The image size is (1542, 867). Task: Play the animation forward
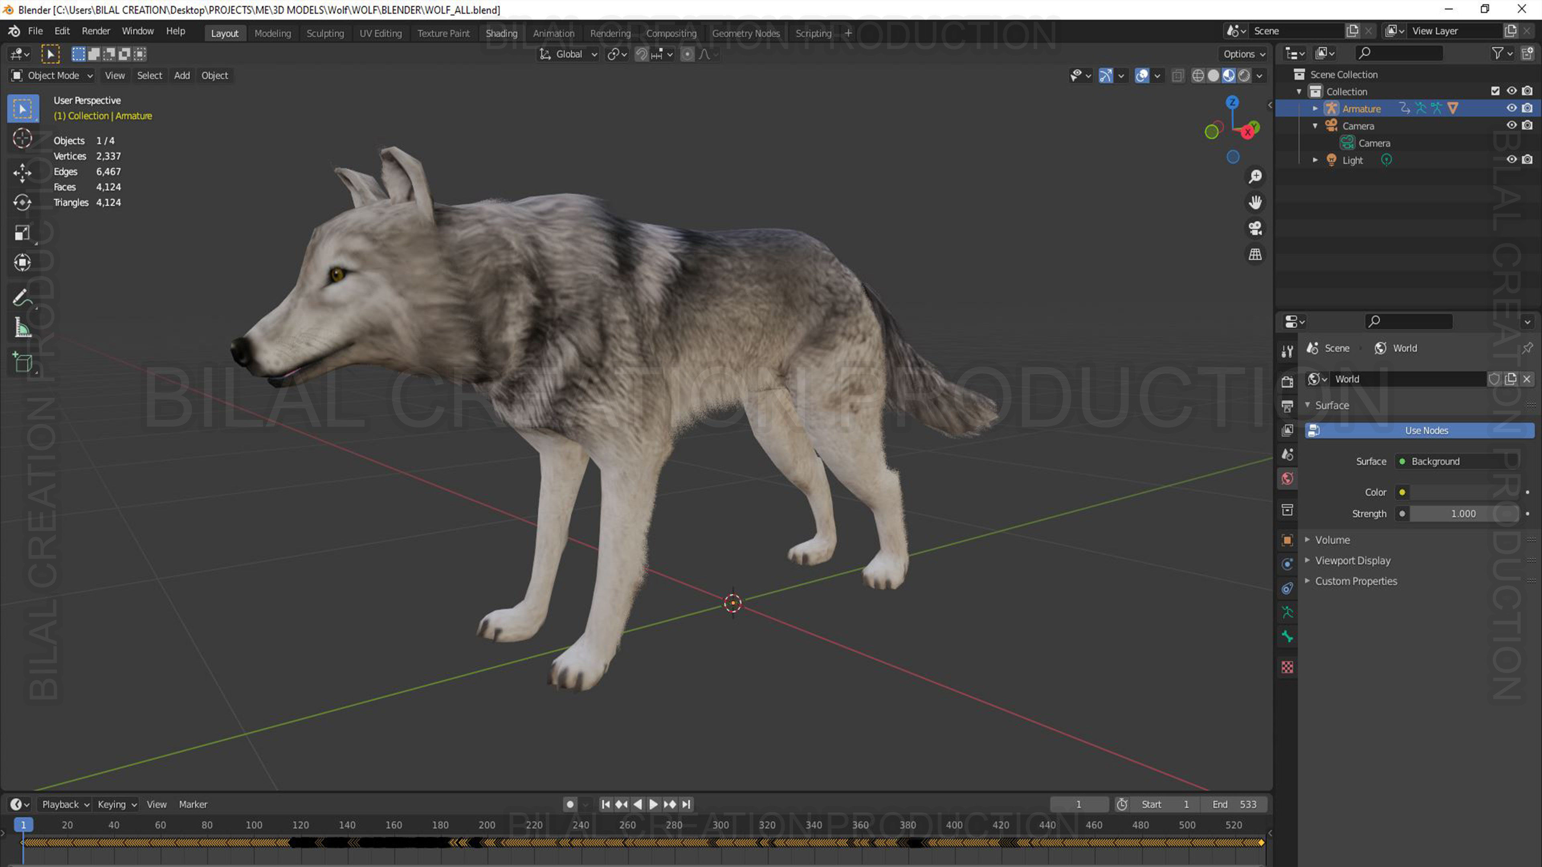pos(654,804)
